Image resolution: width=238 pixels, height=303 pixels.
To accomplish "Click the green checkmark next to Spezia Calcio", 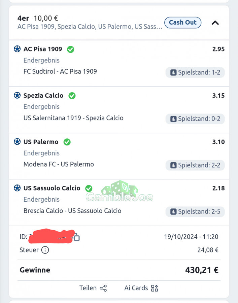I will pyautogui.click(x=72, y=96).
